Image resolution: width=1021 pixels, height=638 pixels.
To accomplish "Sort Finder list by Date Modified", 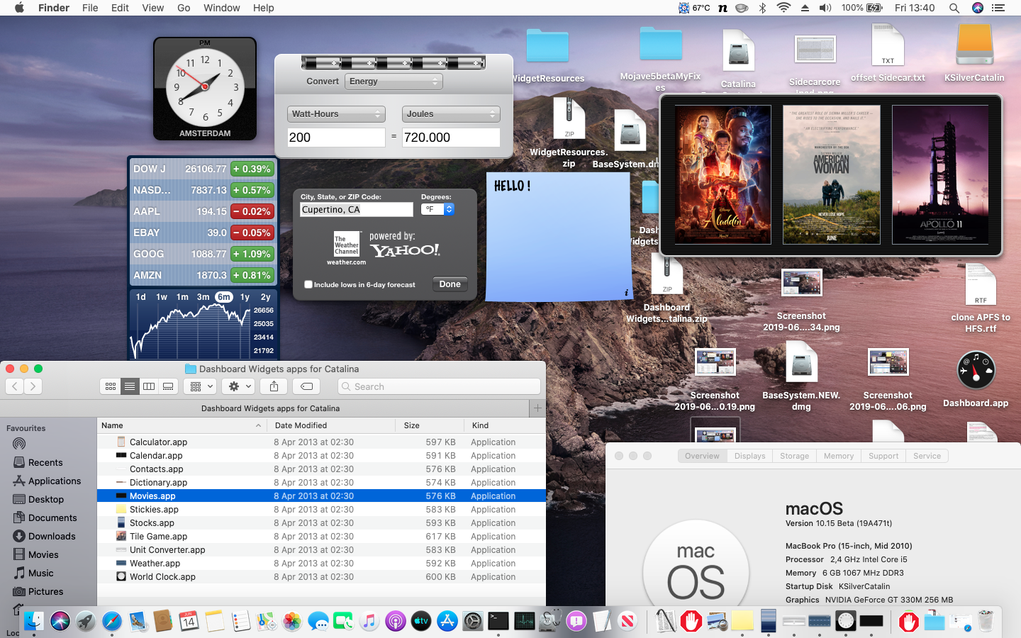I will click(331, 425).
